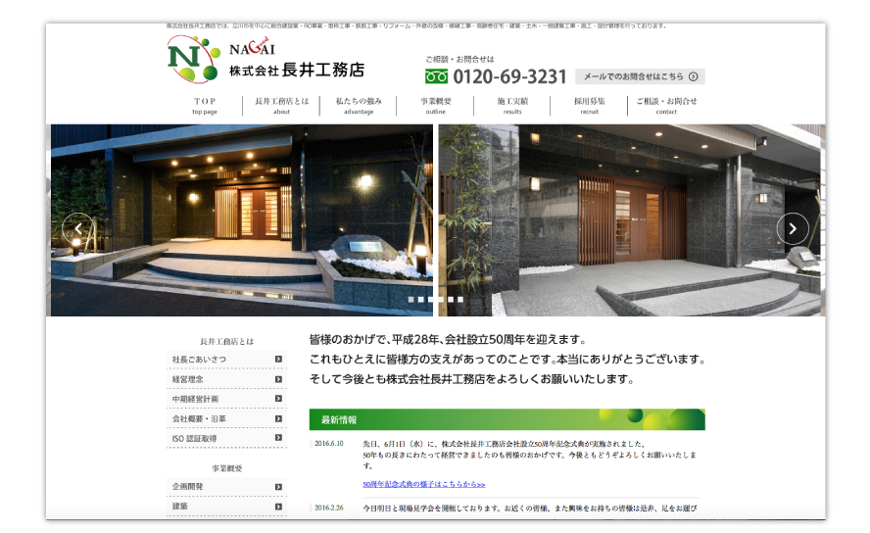The image size is (870, 533).
Task: Open 経営理念 sidebar link
Action: pos(226,379)
